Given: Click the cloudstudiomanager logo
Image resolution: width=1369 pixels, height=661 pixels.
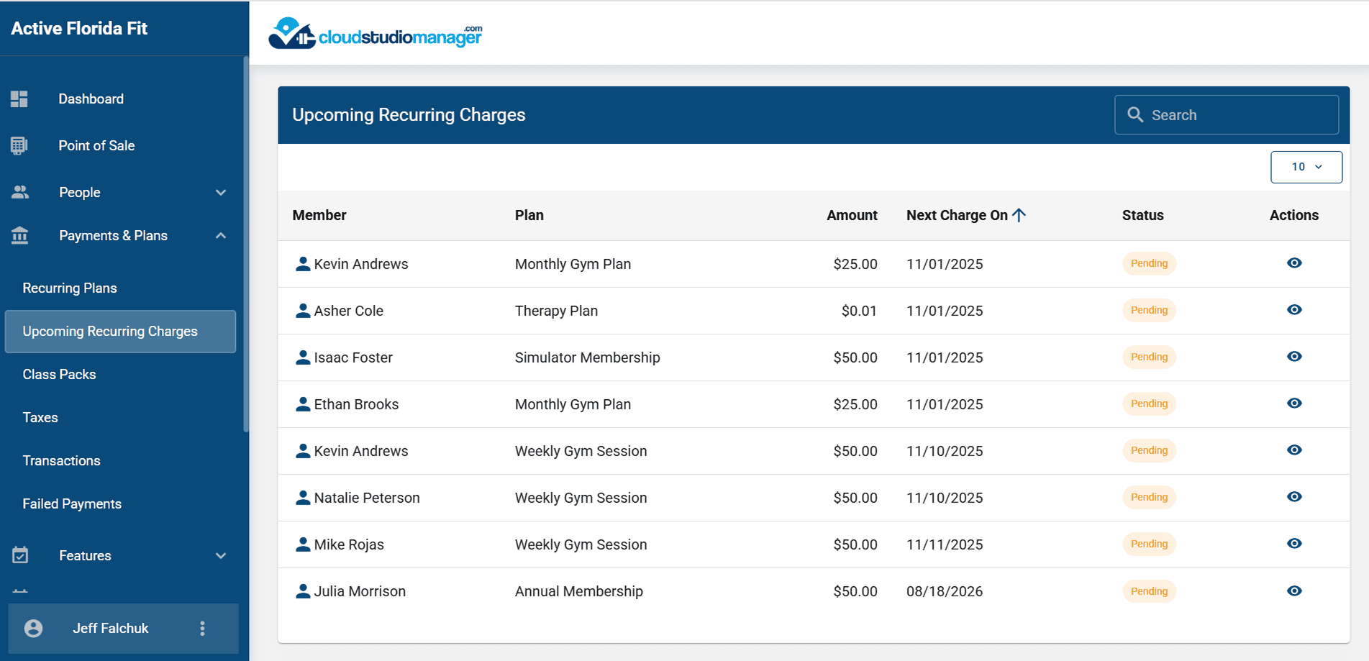Looking at the screenshot, I should 375,33.
